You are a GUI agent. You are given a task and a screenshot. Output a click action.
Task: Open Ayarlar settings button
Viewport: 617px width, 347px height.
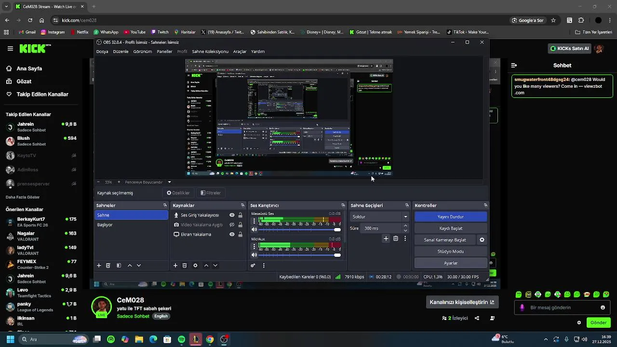[451, 263]
